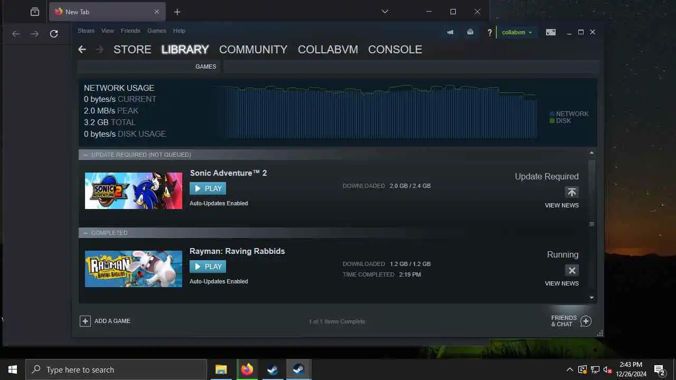Select the GAMES sub-tab

(206, 66)
